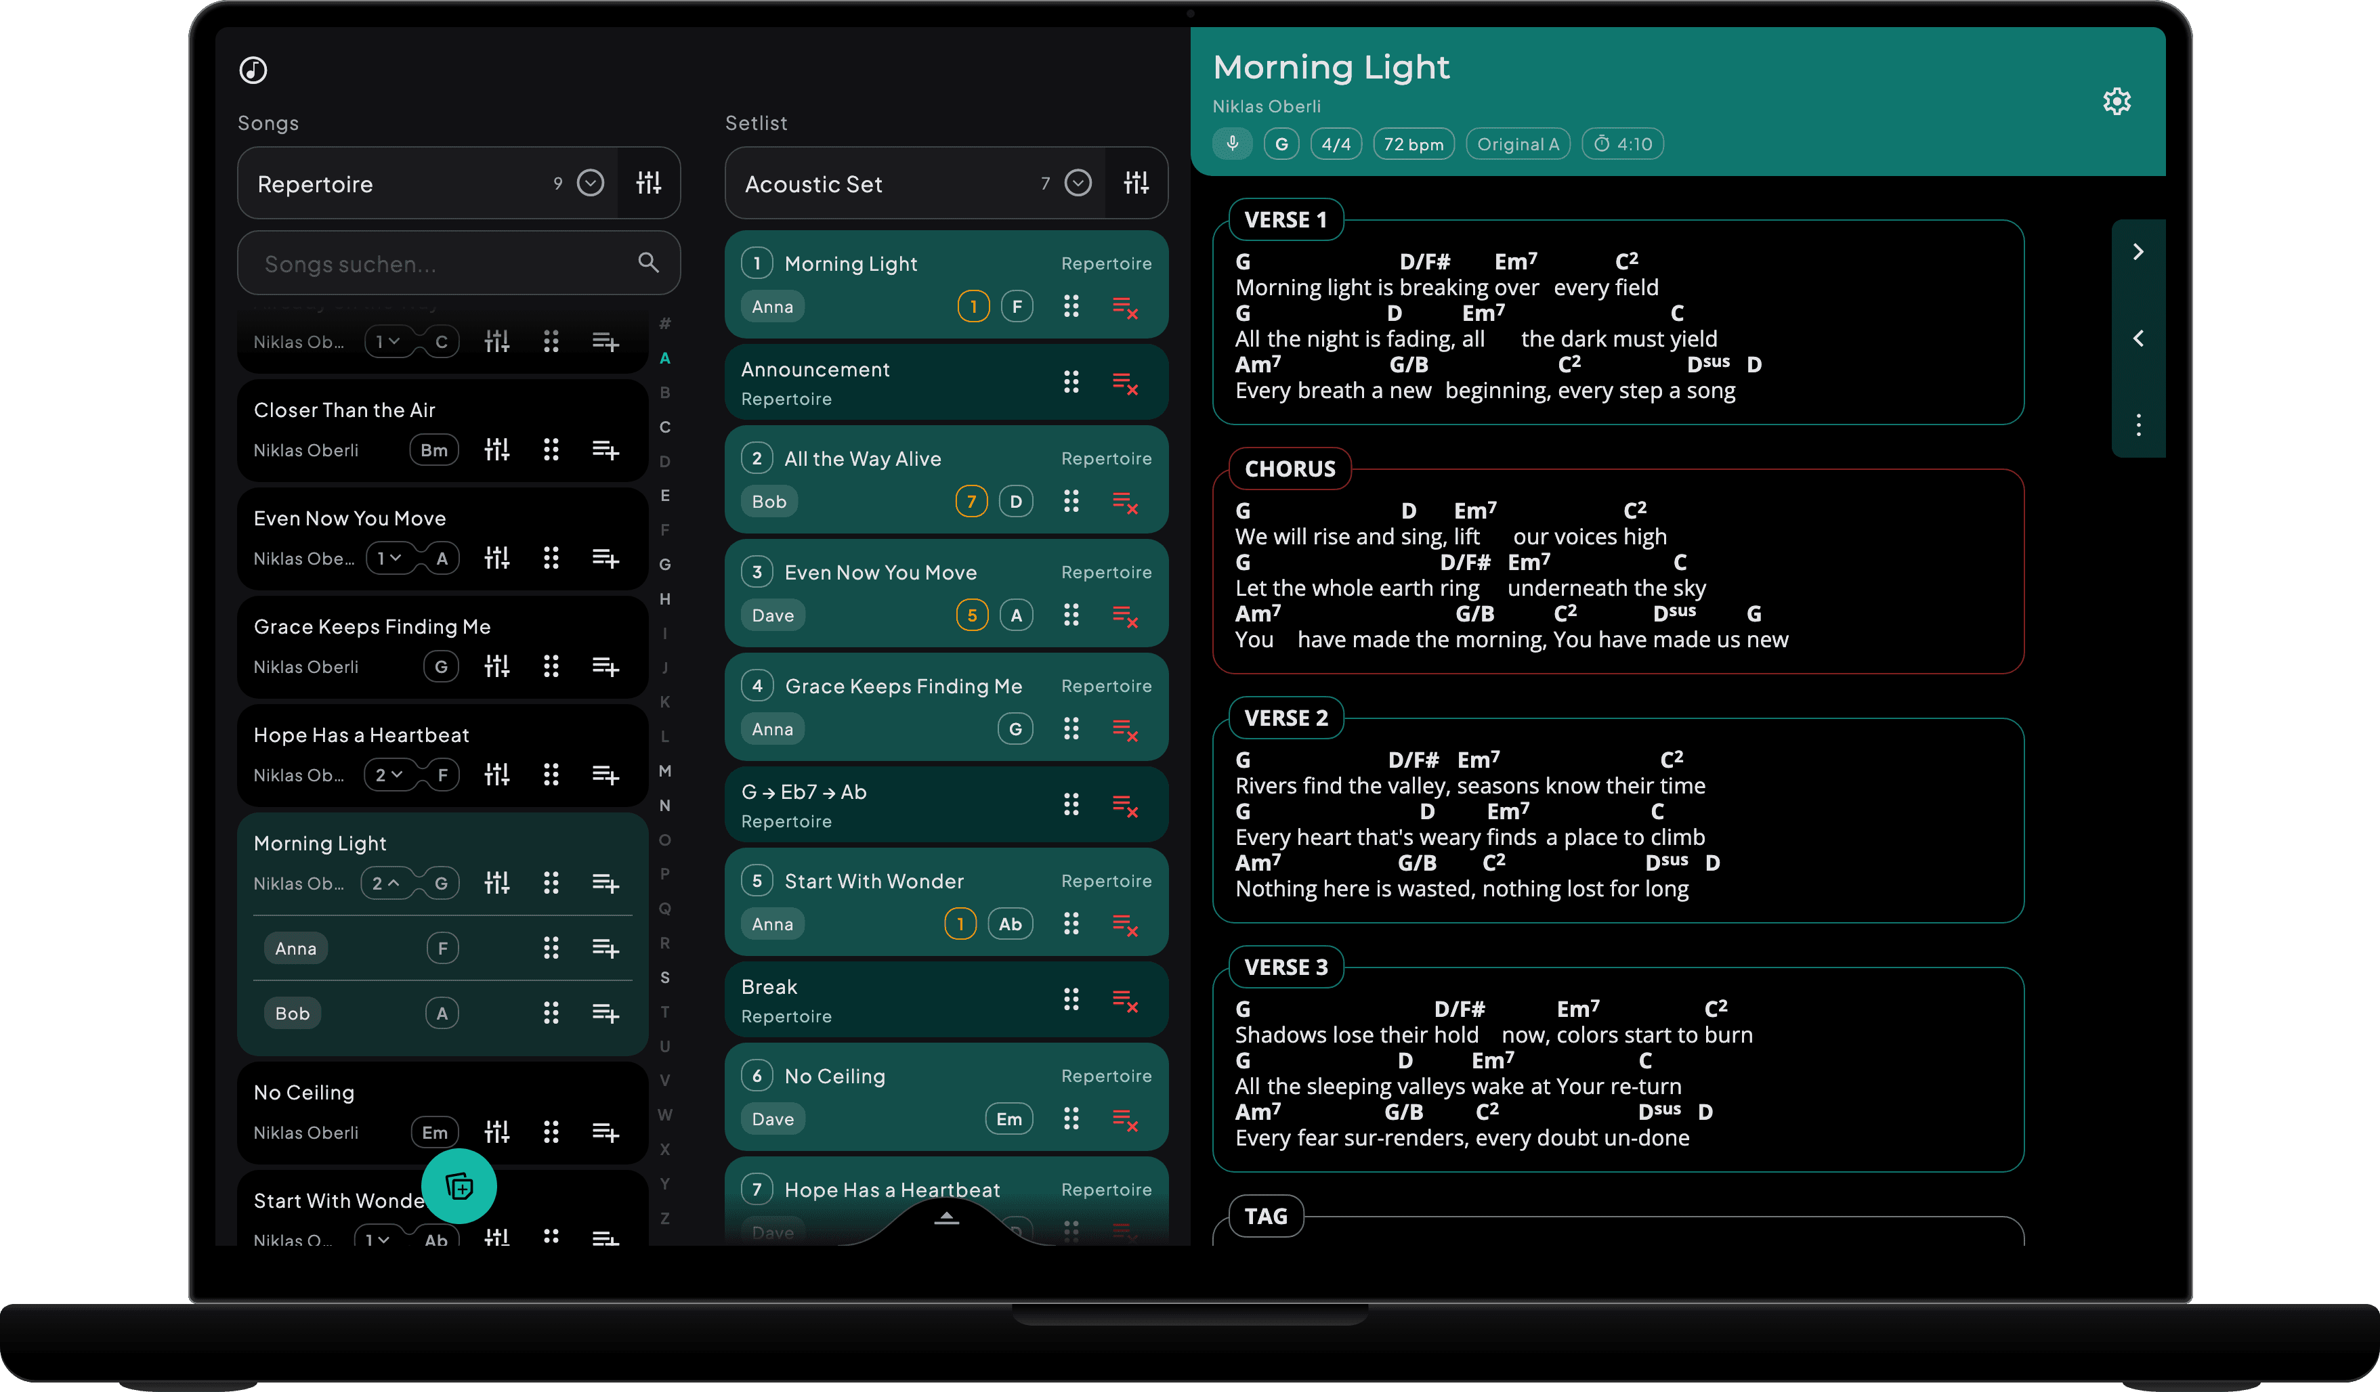Toggle the microphone vocal chip
Image resolution: width=2380 pixels, height=1392 pixels.
point(1233,144)
